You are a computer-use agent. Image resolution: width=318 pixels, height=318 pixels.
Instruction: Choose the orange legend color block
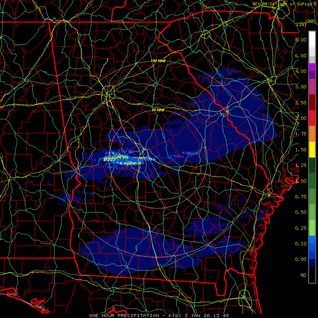312,134
